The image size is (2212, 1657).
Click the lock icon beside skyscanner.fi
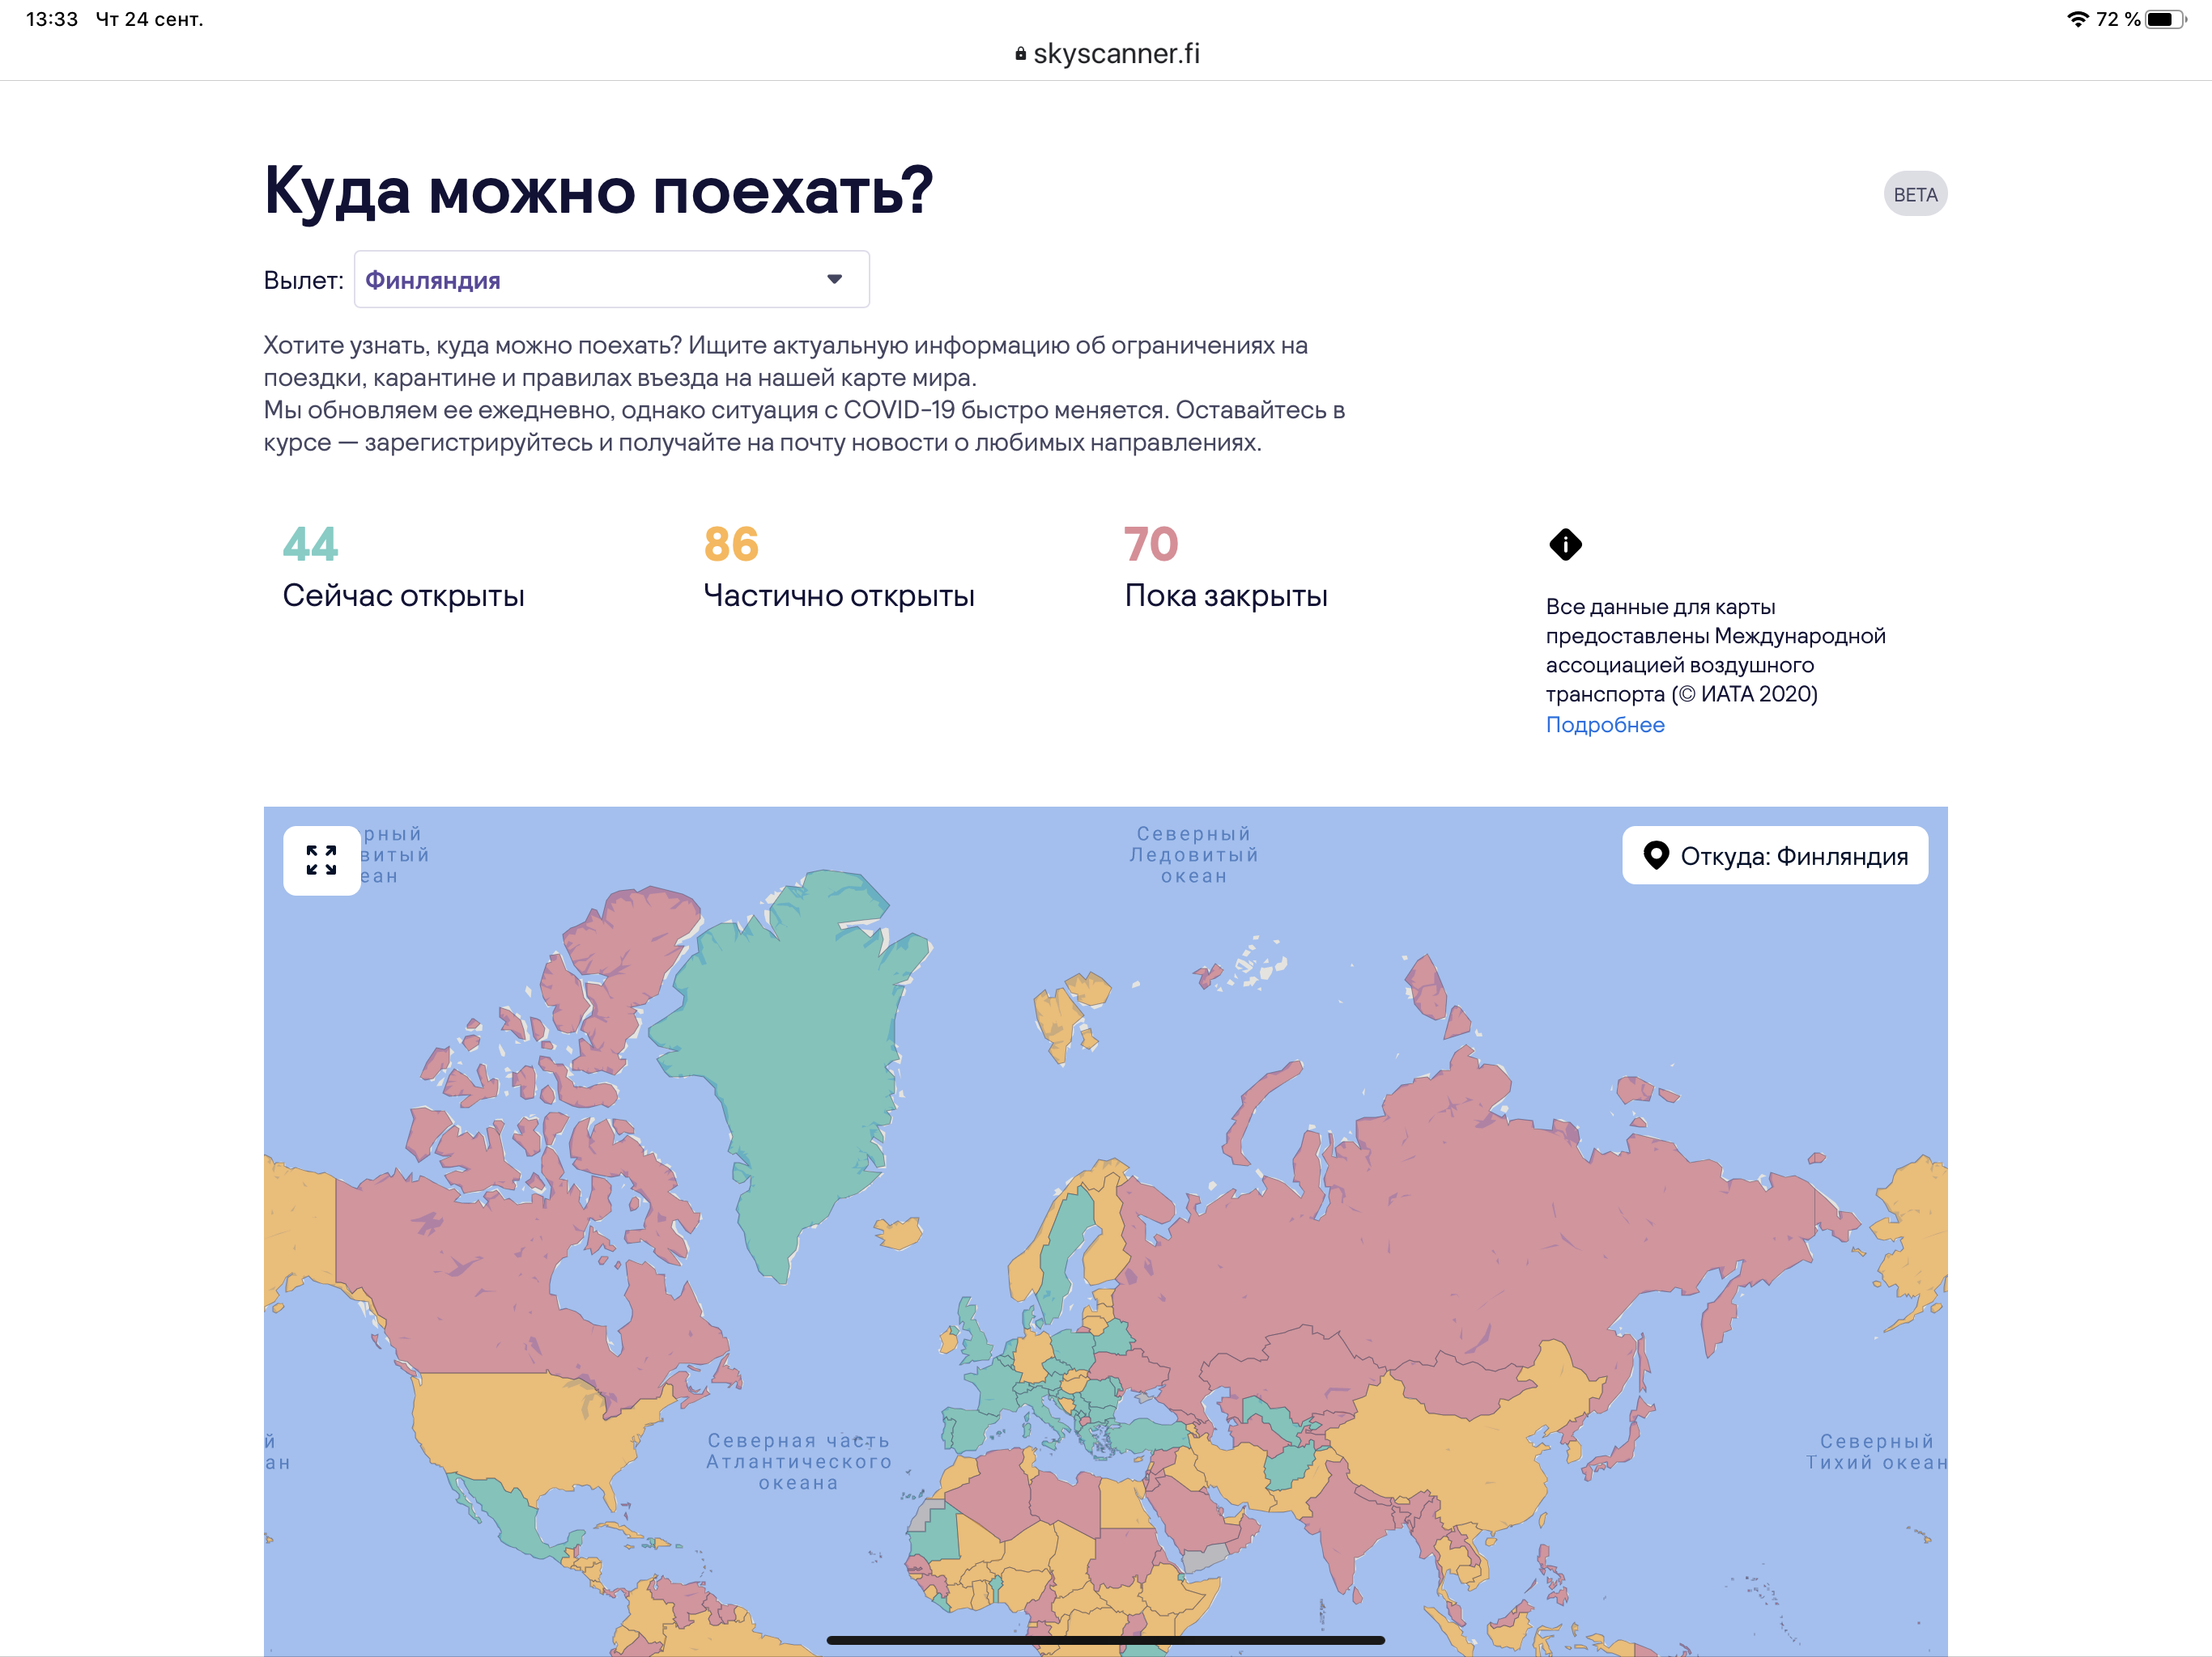tap(1020, 54)
